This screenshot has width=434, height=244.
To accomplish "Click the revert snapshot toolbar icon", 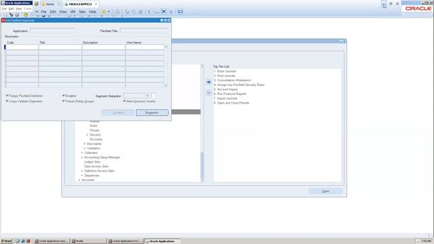I will (x=134, y=12).
